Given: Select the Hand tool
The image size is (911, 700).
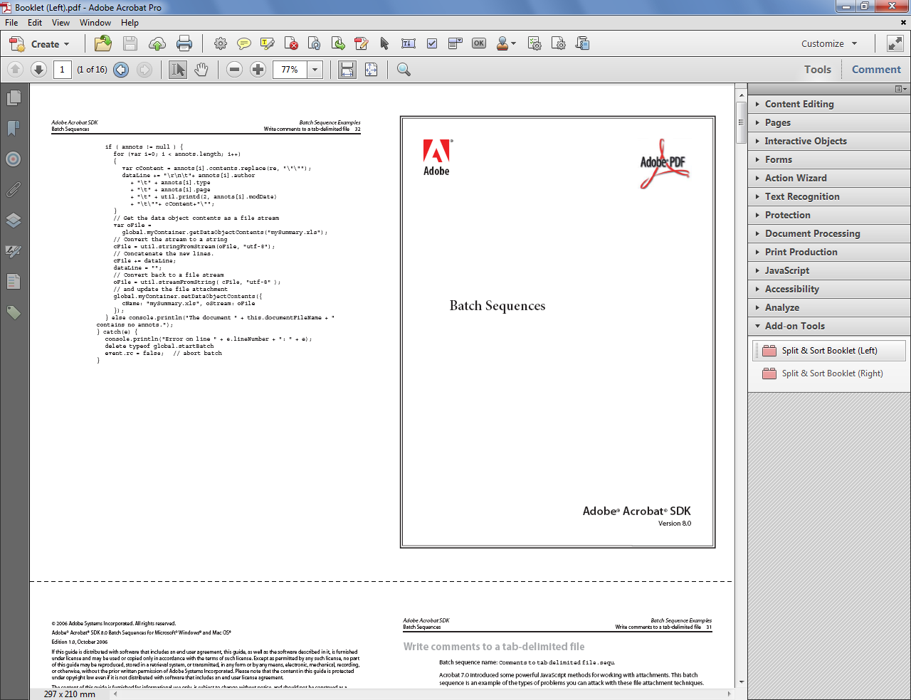Looking at the screenshot, I should coord(201,69).
